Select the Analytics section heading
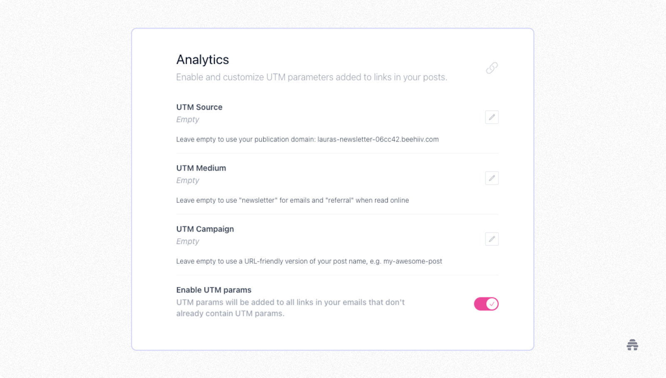666x378 pixels. (x=202, y=59)
